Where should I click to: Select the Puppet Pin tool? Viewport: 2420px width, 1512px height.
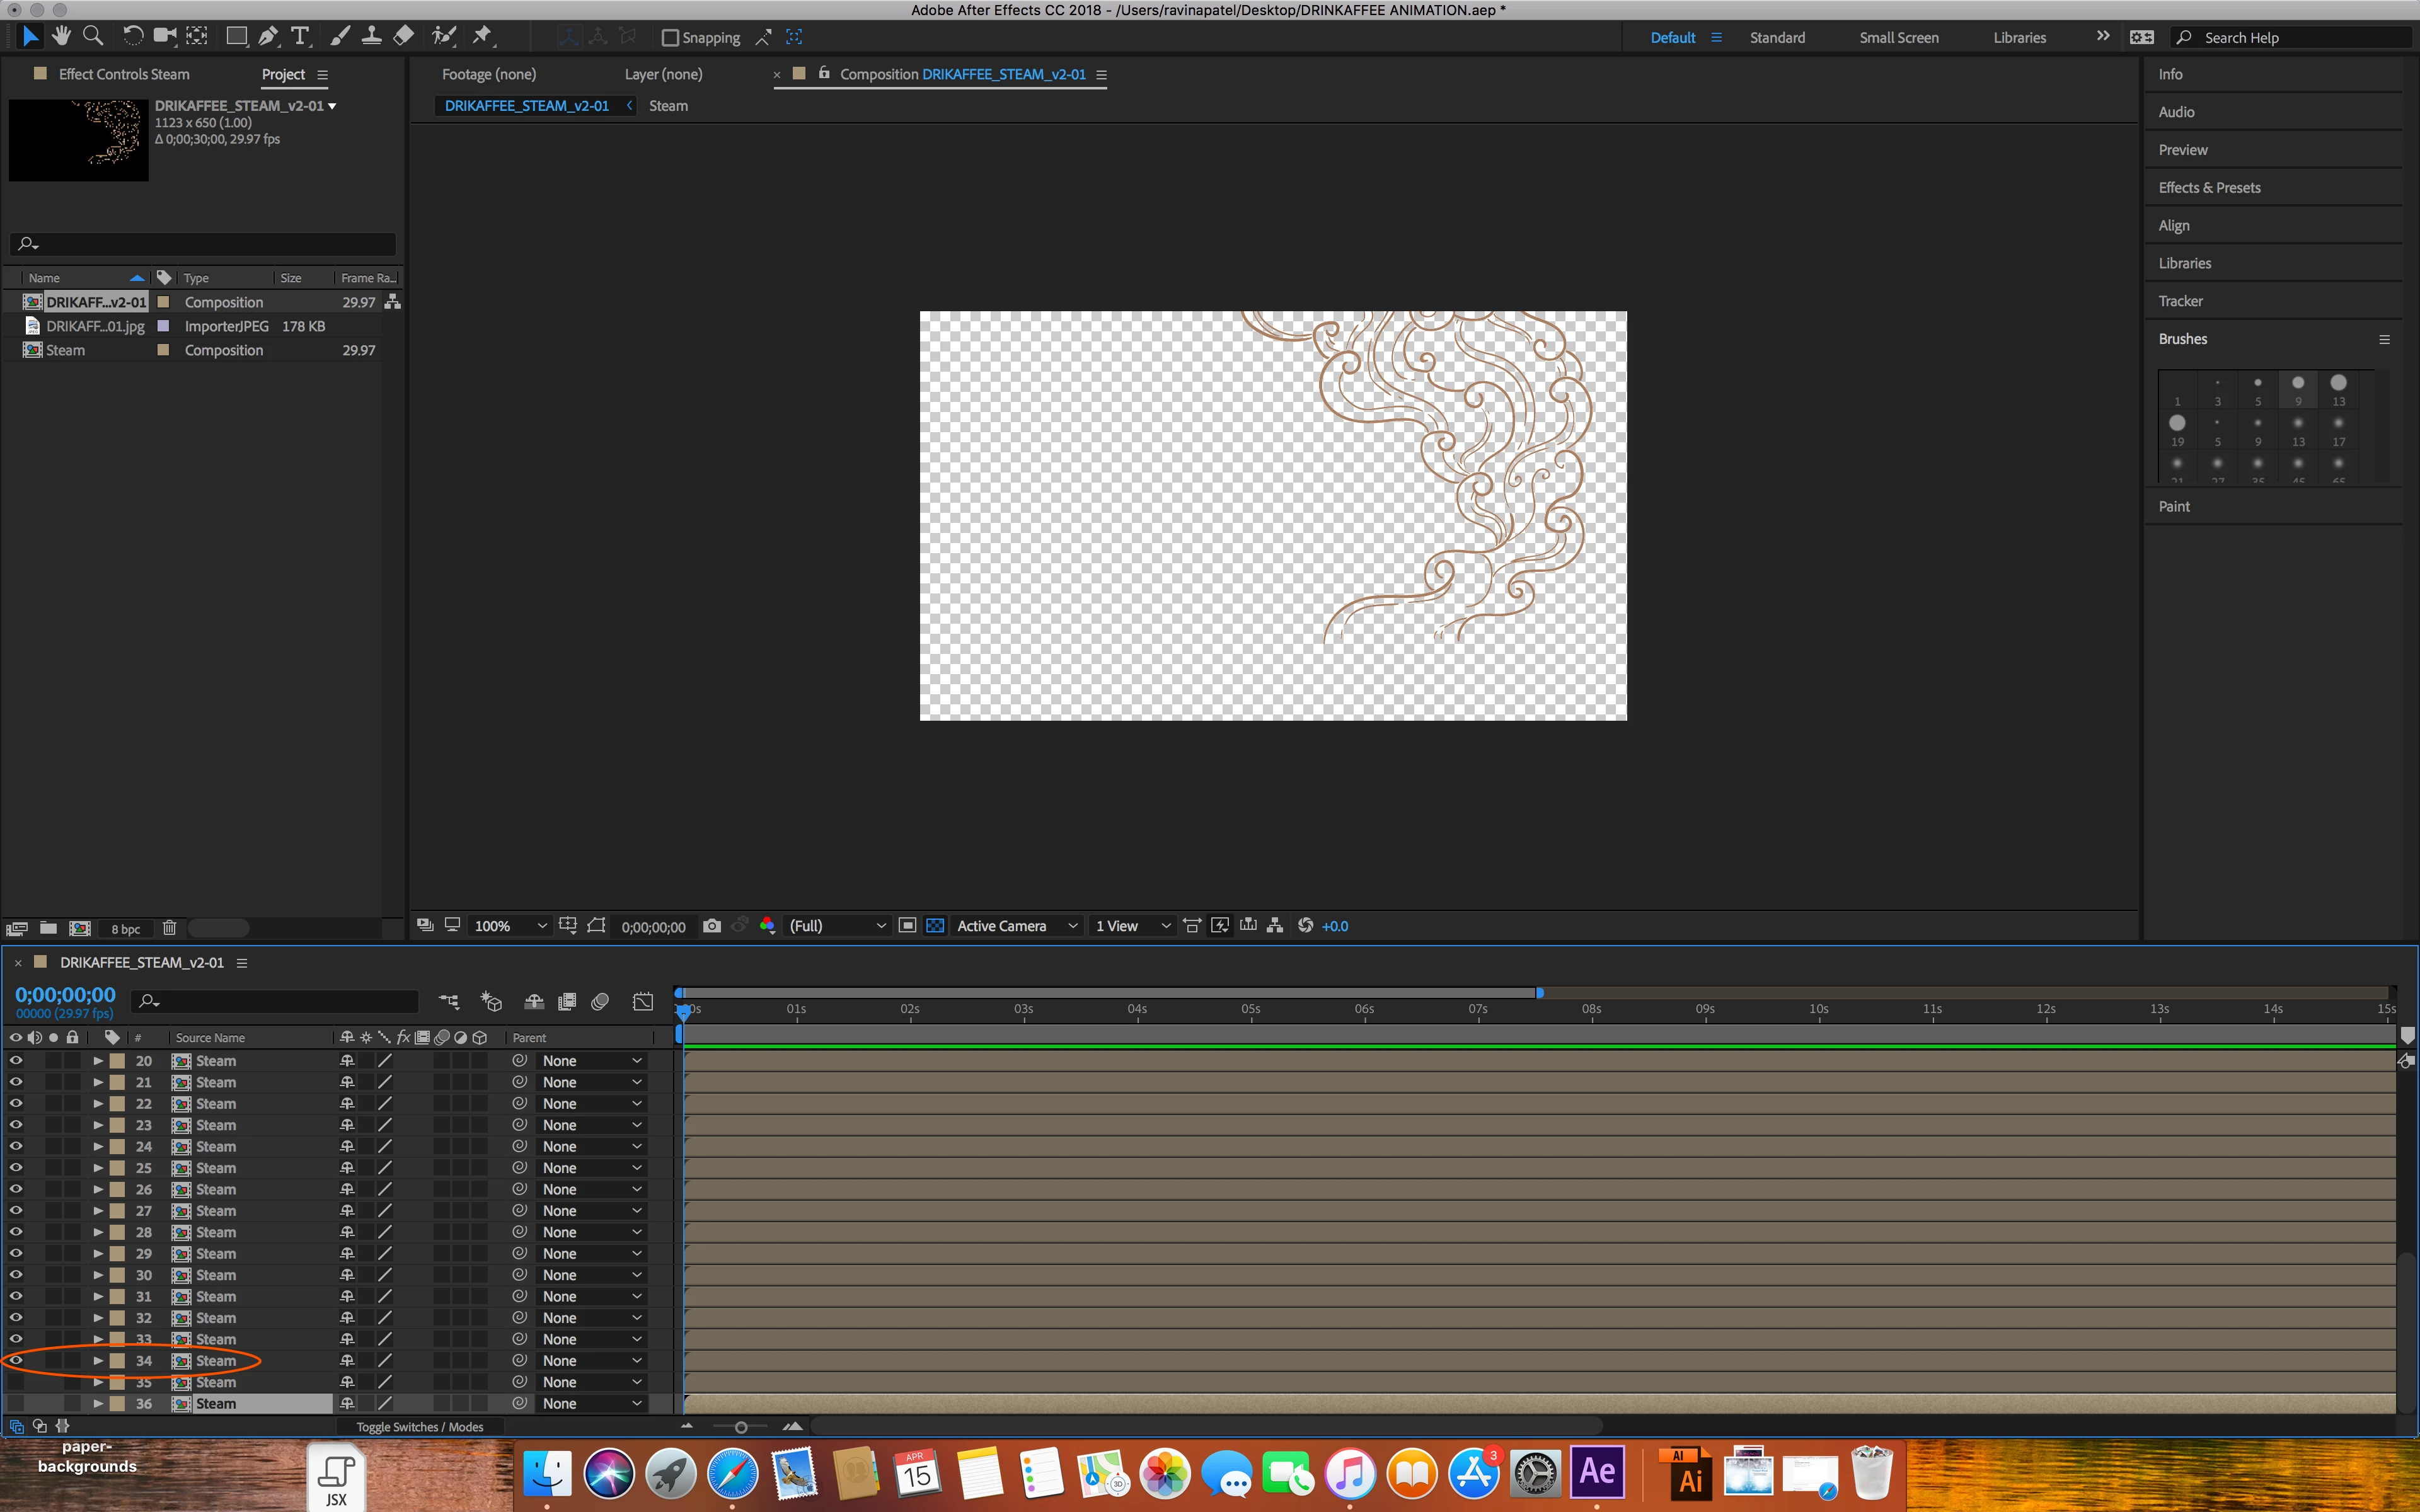pos(482,37)
